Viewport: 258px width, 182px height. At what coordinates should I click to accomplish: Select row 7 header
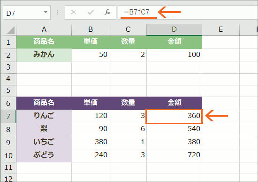pyautogui.click(x=8, y=116)
